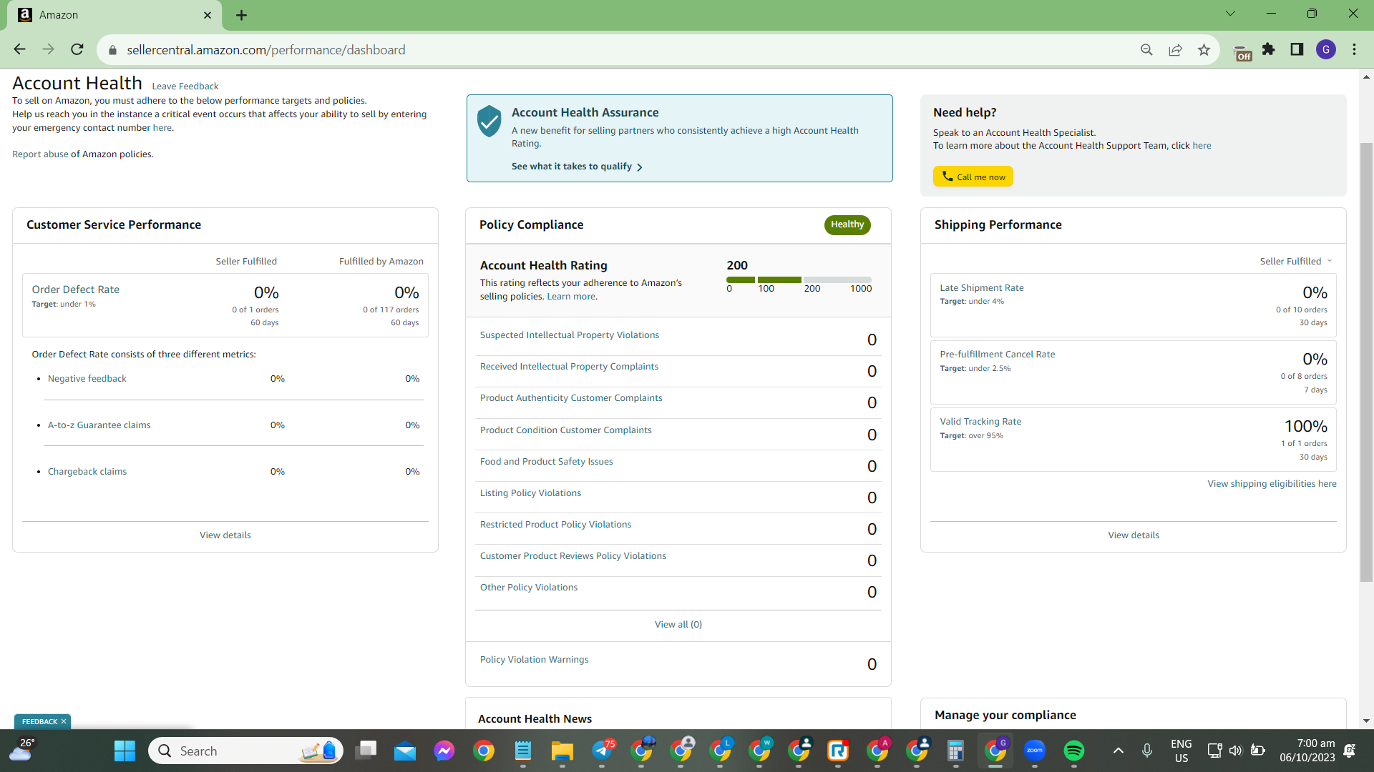
Task: Open Listing Policy Violations
Action: coord(530,493)
